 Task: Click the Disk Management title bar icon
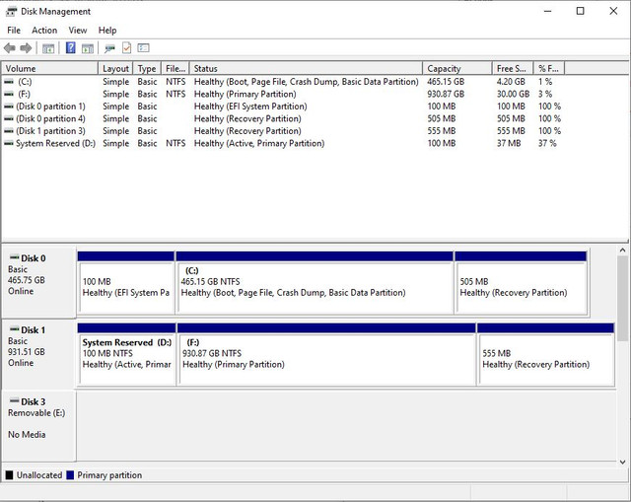point(11,11)
